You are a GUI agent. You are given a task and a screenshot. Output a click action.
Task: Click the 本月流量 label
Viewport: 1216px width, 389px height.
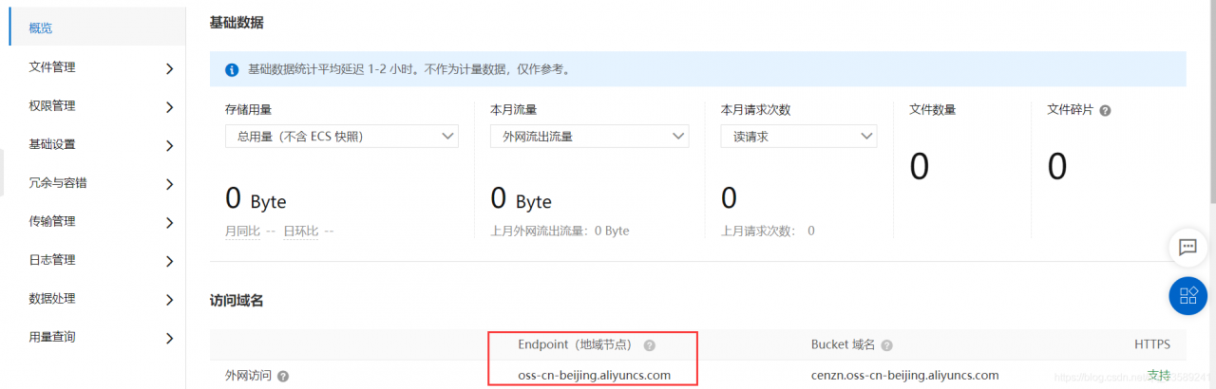tap(514, 110)
